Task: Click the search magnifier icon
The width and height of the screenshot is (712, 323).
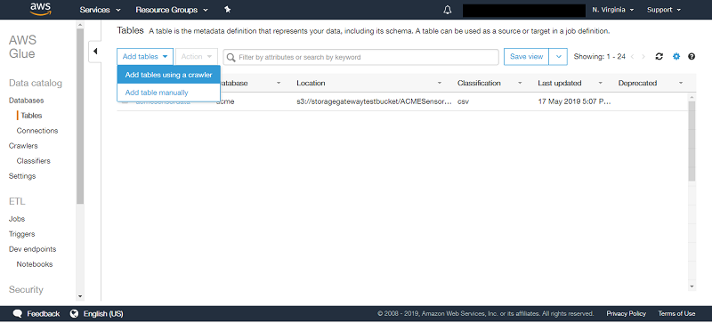Action: pos(231,57)
